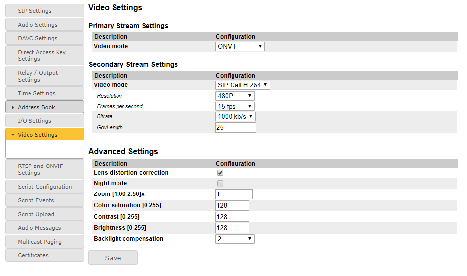Toggle Lens distortion correction checkbox

click(220, 173)
